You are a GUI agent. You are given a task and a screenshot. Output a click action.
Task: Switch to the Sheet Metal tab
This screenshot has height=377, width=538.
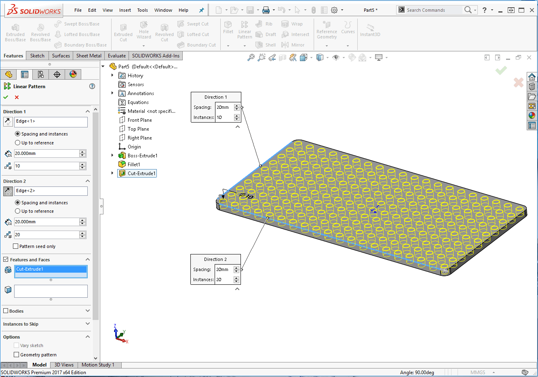tap(89, 56)
